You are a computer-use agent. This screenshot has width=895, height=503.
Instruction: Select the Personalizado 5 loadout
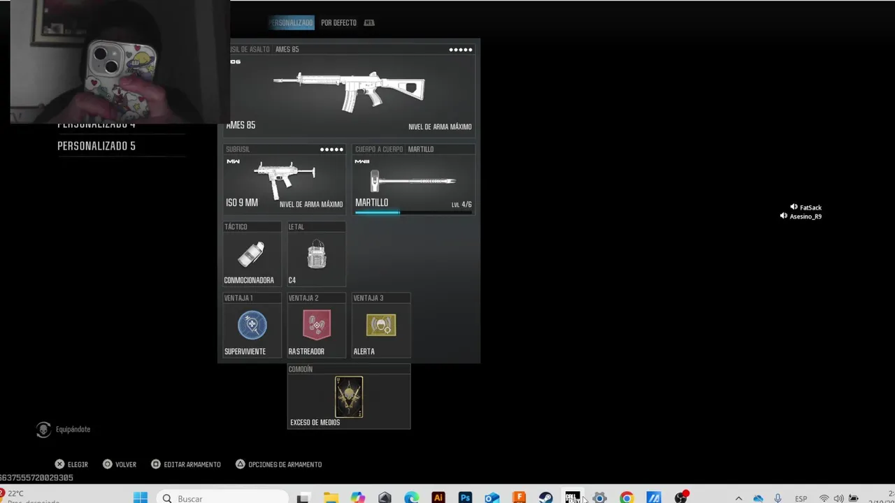[x=96, y=146]
